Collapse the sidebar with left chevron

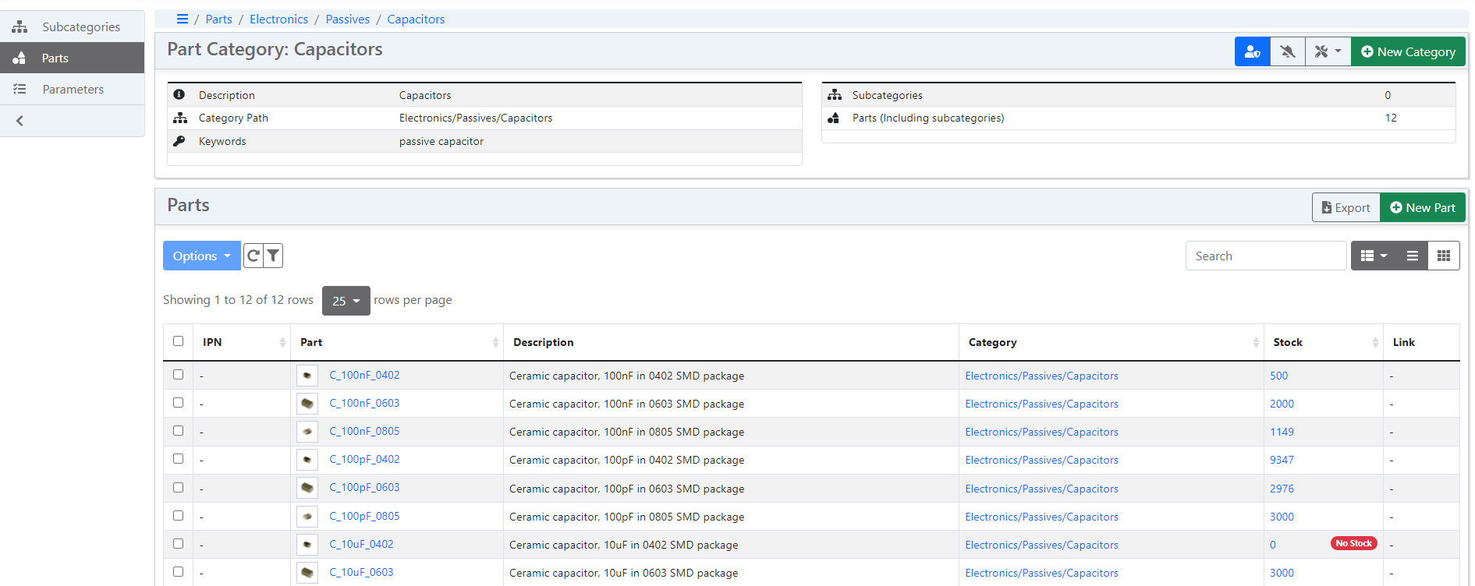tap(20, 121)
